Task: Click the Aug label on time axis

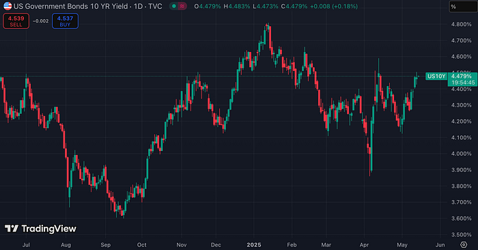Action: [66, 245]
